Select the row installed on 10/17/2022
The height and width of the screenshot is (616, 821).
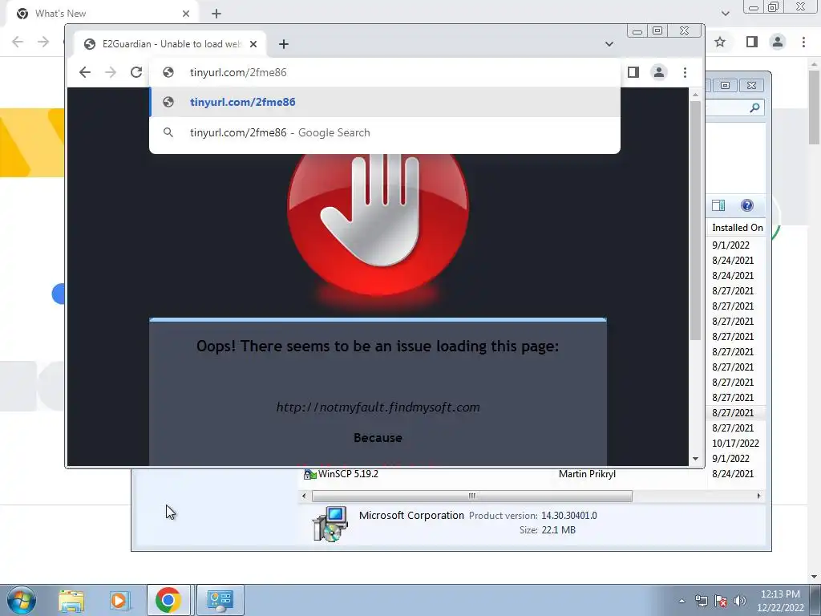735,443
